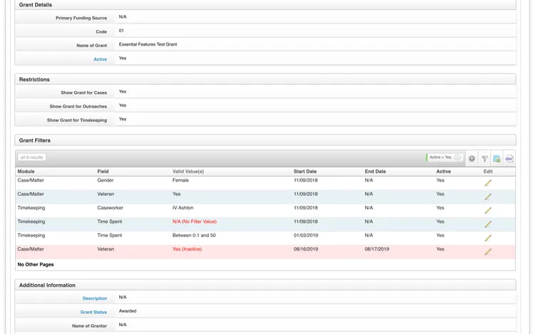Remove the 'Active = Yes' filter chip

457,157
